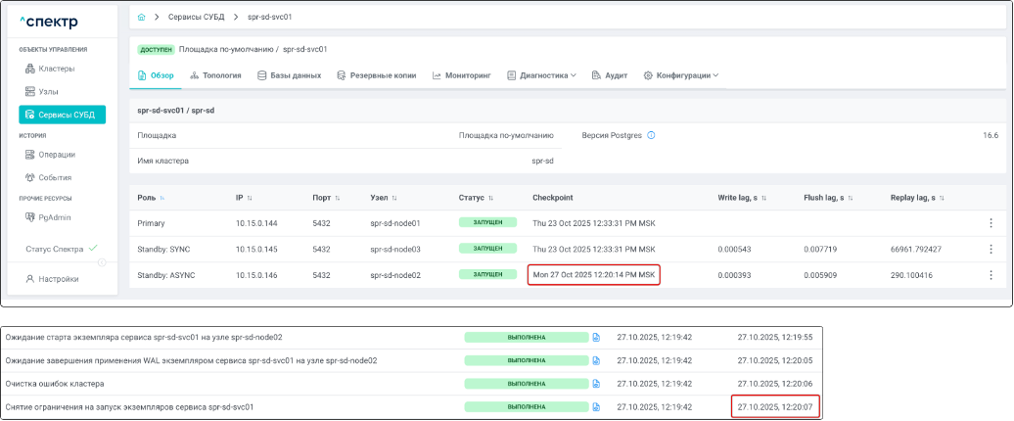Screen dimensions: 1014x421
Task: Collapse the left sidebar with the arrow handle
Action: (102, 262)
